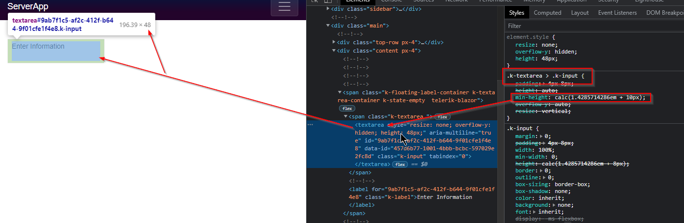
Task: Collapse the content px-4 div node
Action: (x=334, y=51)
